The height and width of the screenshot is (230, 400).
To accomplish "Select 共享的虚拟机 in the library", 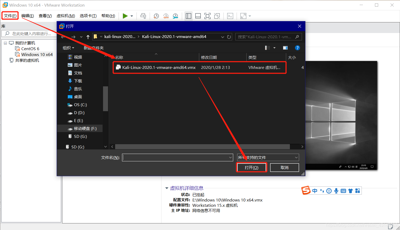I will click(27, 60).
